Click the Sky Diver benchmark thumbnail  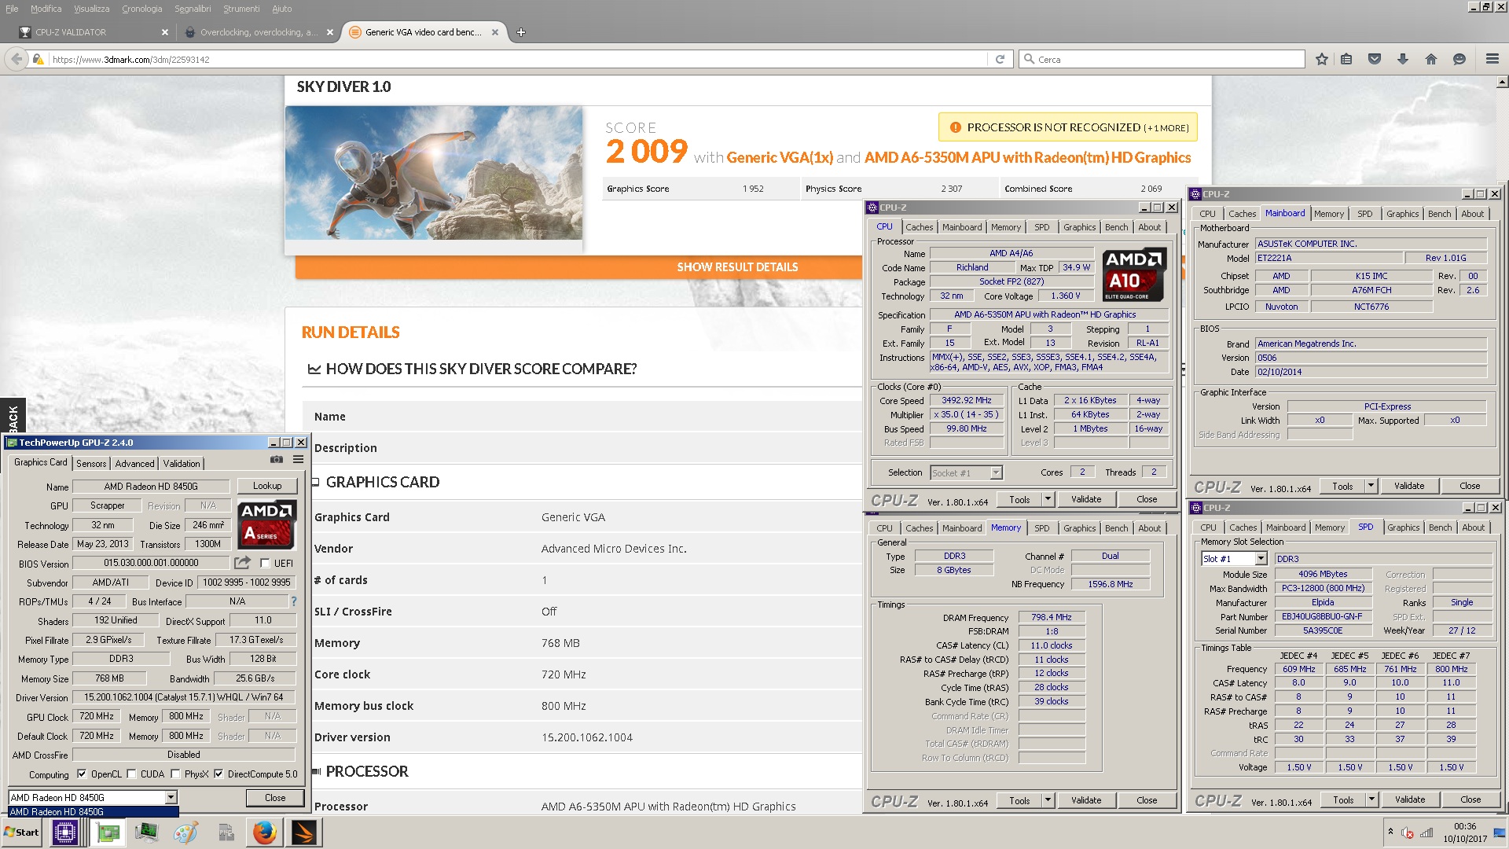click(x=434, y=173)
